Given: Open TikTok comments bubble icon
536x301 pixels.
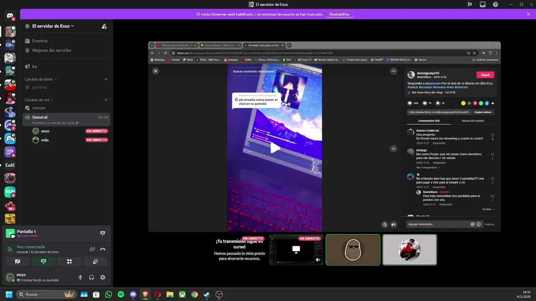Looking at the screenshot, I should point(425,103).
